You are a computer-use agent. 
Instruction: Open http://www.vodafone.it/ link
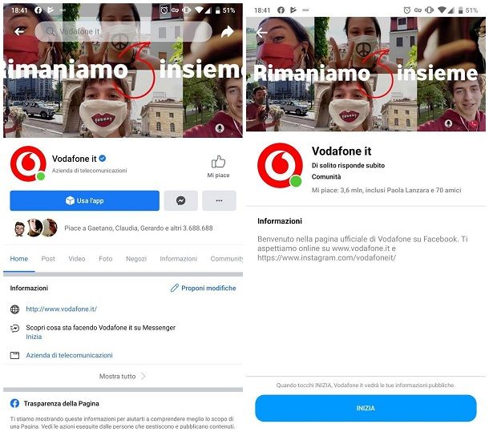pos(62,309)
